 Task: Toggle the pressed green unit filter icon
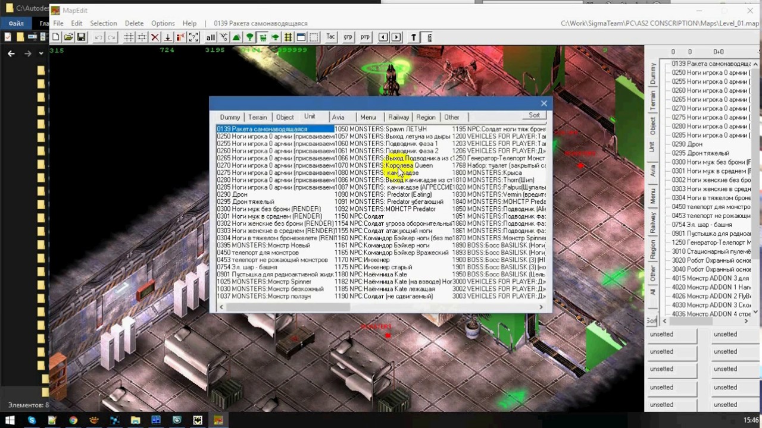click(x=263, y=37)
